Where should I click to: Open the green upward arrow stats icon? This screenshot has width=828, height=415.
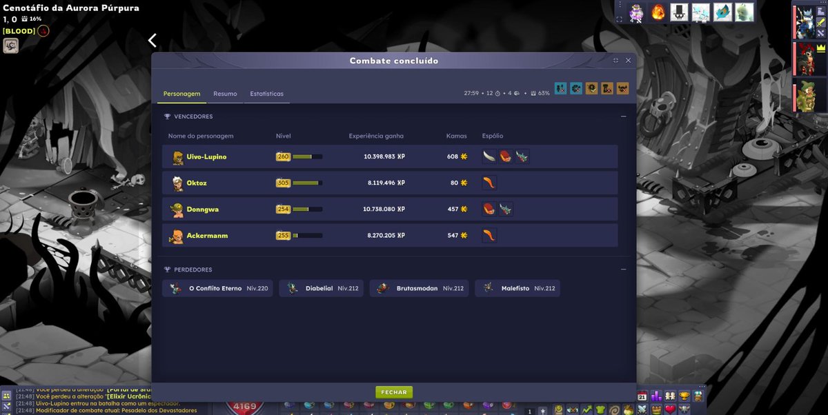click(586, 410)
